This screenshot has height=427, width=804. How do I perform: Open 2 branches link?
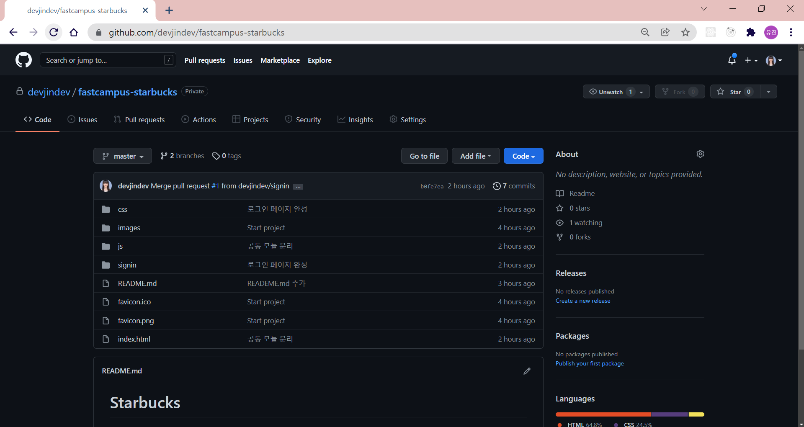click(x=182, y=156)
